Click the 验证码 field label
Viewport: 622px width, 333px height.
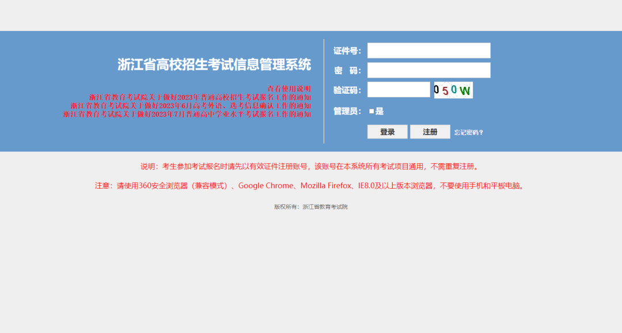[x=347, y=90]
